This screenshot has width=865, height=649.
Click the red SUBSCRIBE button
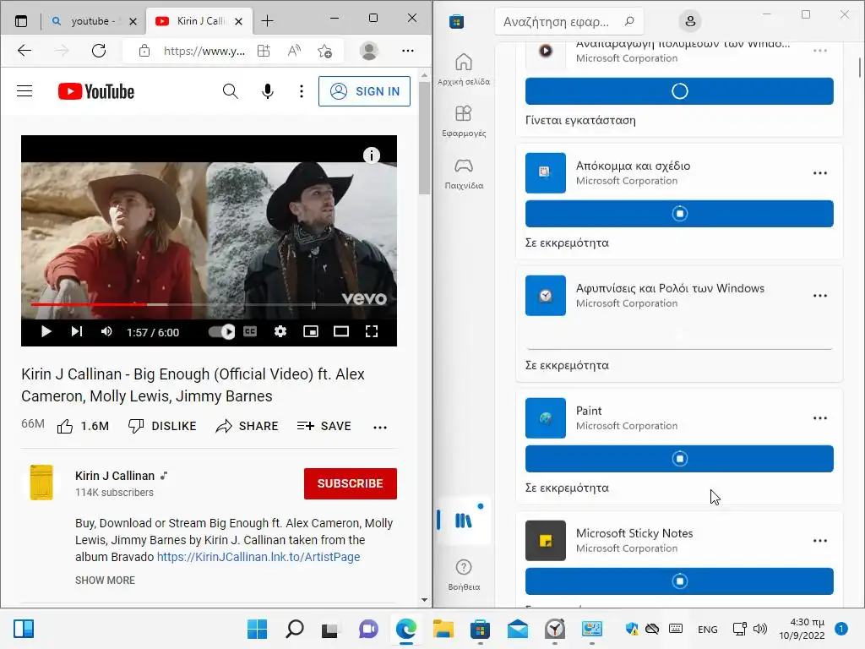click(351, 483)
